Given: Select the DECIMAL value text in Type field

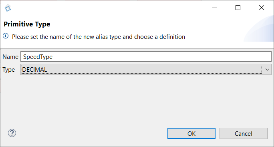Looking at the screenshot, I should [x=34, y=70].
